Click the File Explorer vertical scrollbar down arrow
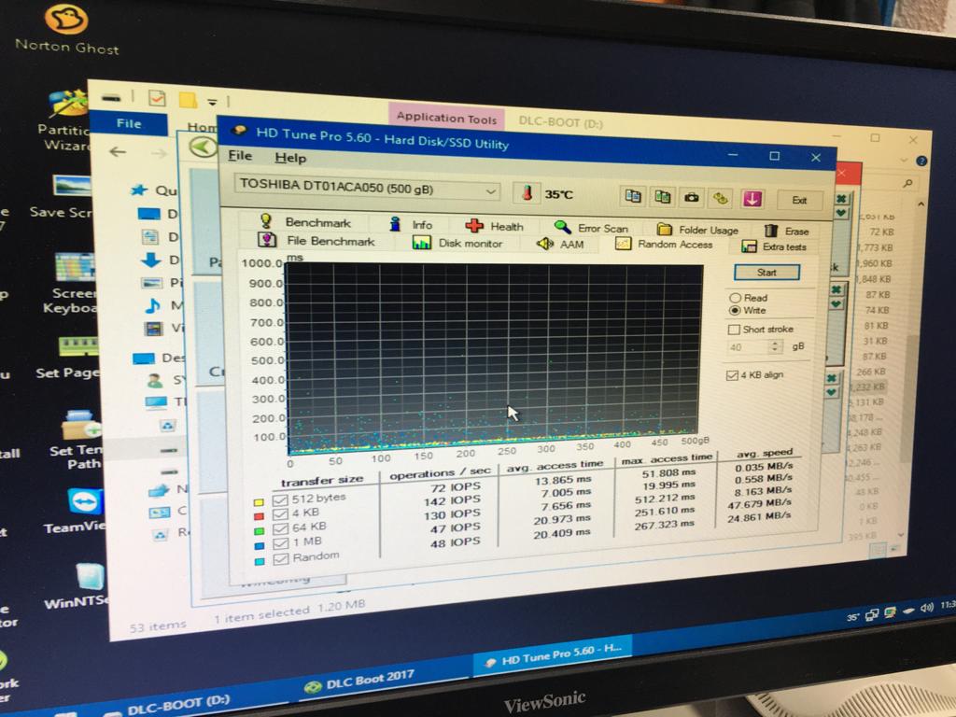The image size is (956, 717). click(901, 534)
